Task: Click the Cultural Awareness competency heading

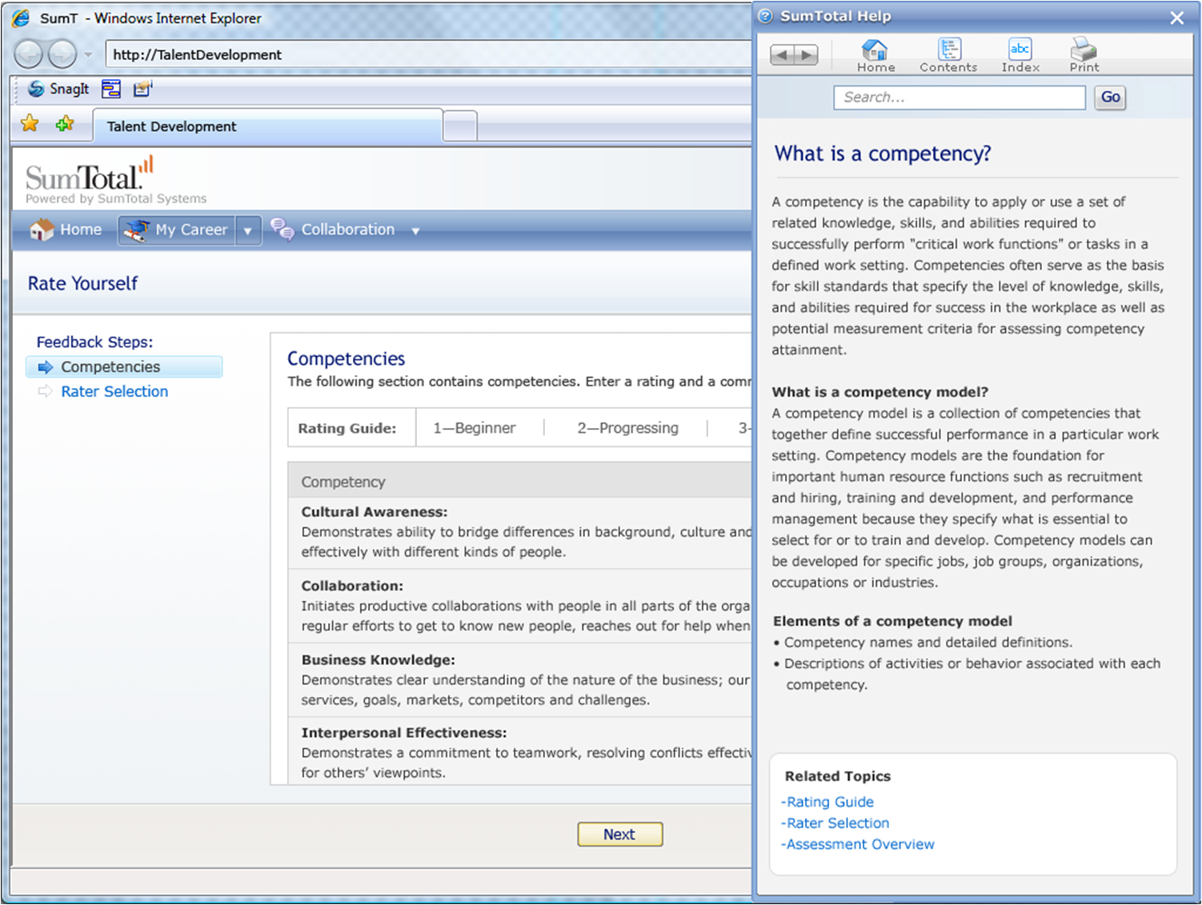Action: [375, 512]
